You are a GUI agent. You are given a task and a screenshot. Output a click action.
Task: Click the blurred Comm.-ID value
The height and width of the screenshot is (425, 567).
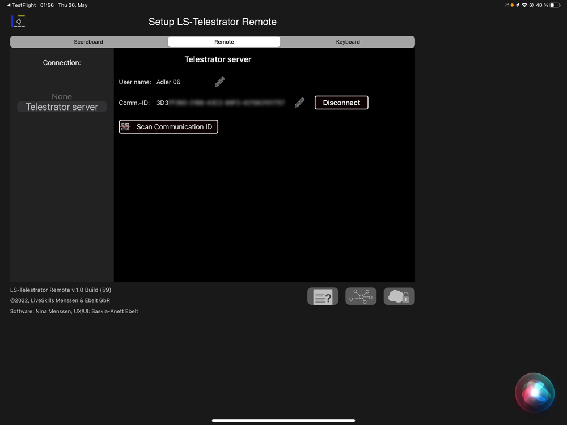point(221,103)
